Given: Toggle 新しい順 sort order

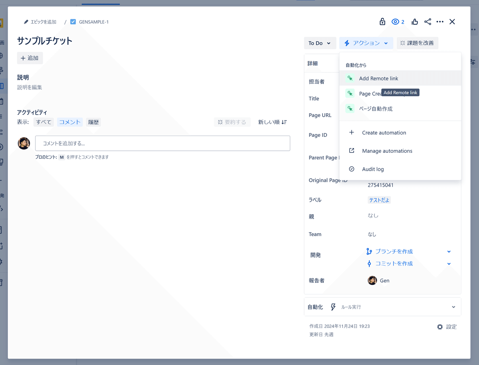Looking at the screenshot, I should (272, 122).
